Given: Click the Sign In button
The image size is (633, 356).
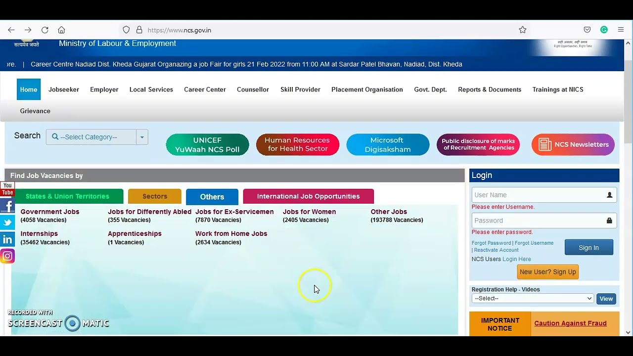Looking at the screenshot, I should [x=589, y=248].
